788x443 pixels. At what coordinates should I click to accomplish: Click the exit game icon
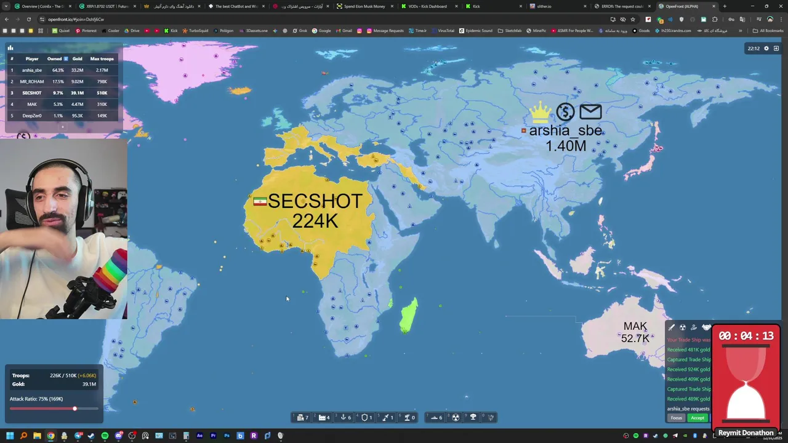tap(776, 49)
